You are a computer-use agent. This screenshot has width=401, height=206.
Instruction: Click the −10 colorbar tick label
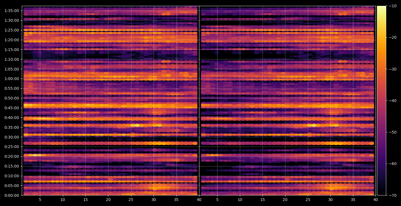coord(393,6)
